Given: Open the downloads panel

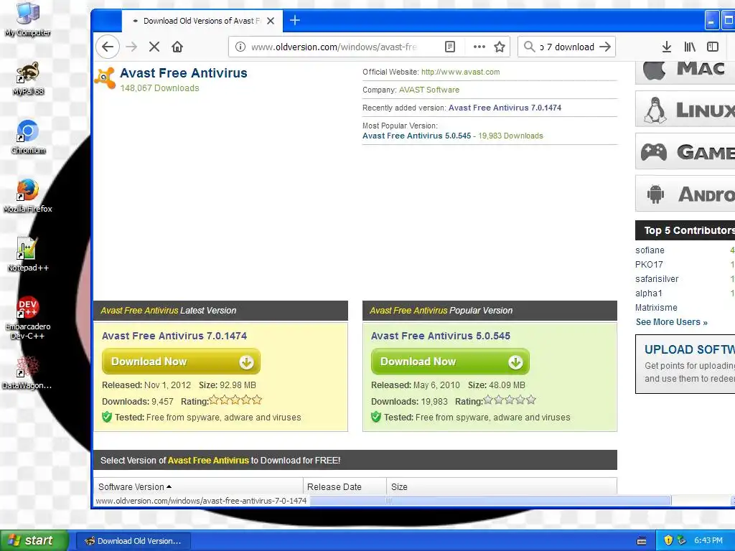Looking at the screenshot, I should tap(667, 47).
